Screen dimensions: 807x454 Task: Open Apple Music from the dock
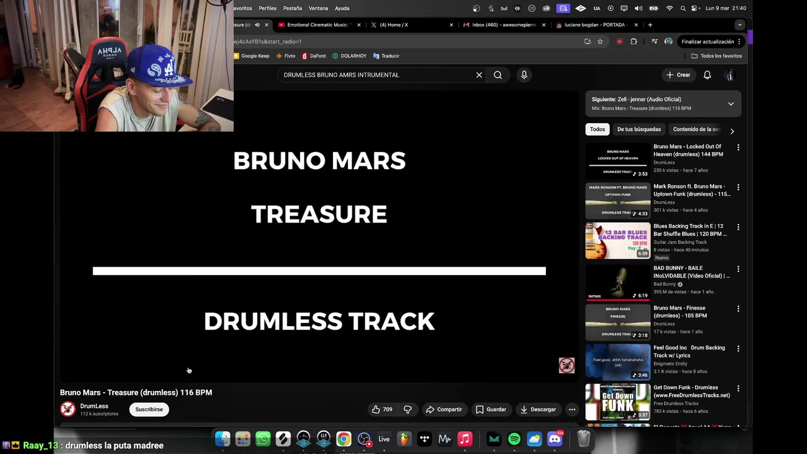[465, 439]
